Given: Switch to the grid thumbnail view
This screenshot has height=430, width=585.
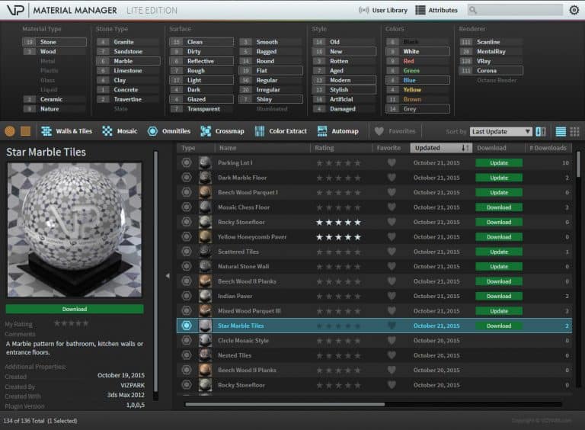Looking at the screenshot, I should 574,131.
